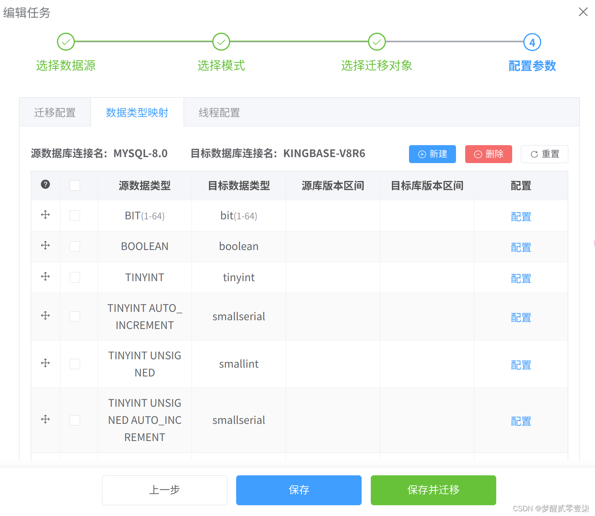Click the bit(1-64) target type cell

[x=239, y=216]
